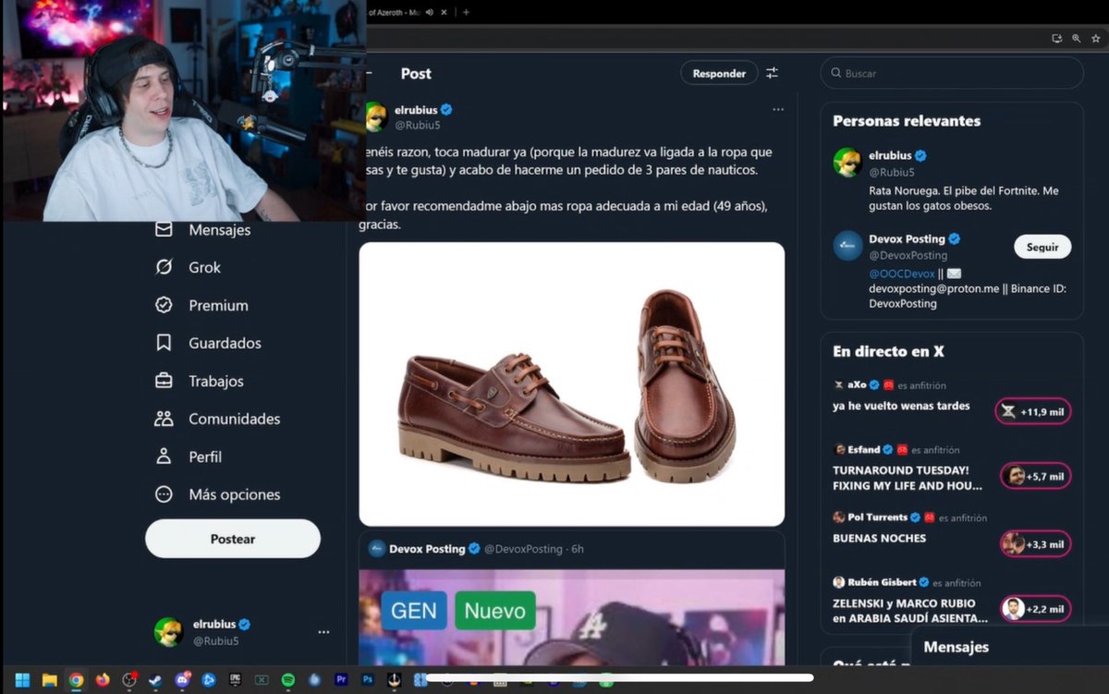Launch Steam from the taskbar

coord(155,680)
